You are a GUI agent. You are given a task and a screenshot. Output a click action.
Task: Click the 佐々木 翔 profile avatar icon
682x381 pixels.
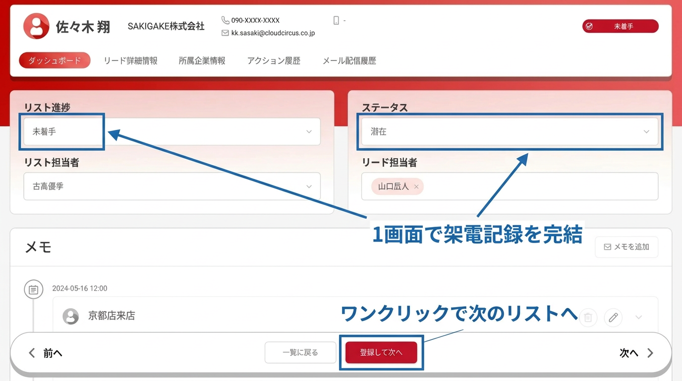point(36,26)
